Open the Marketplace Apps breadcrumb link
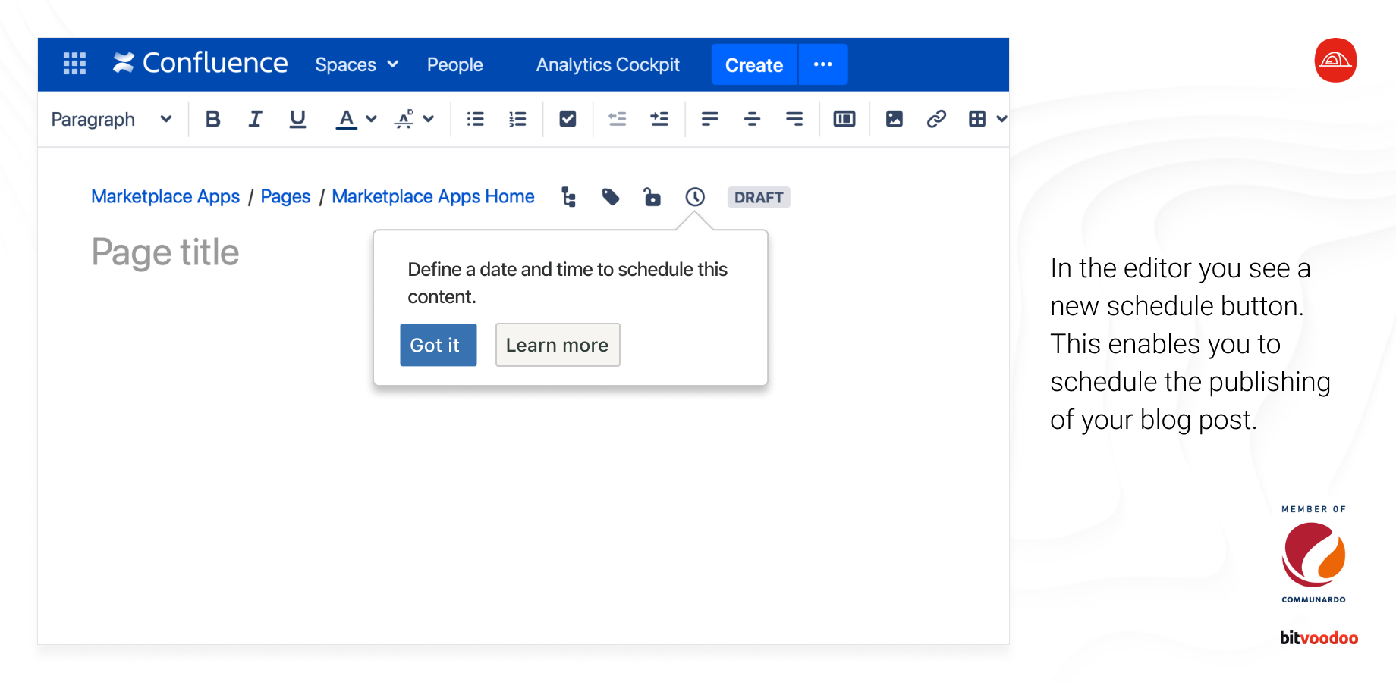Image resolution: width=1396 pixels, height=682 pixels. click(165, 196)
